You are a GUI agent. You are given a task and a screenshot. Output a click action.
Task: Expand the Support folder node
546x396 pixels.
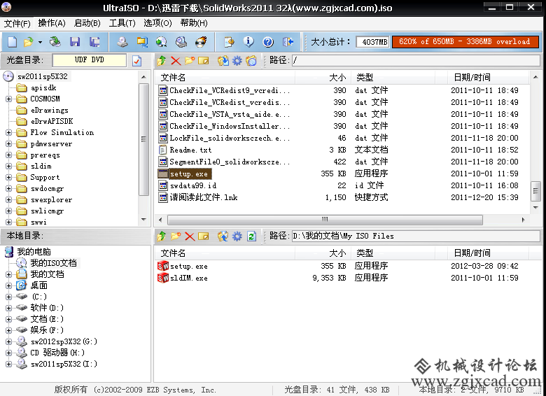point(8,178)
